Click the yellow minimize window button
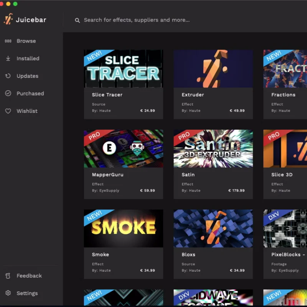 [8, 4]
